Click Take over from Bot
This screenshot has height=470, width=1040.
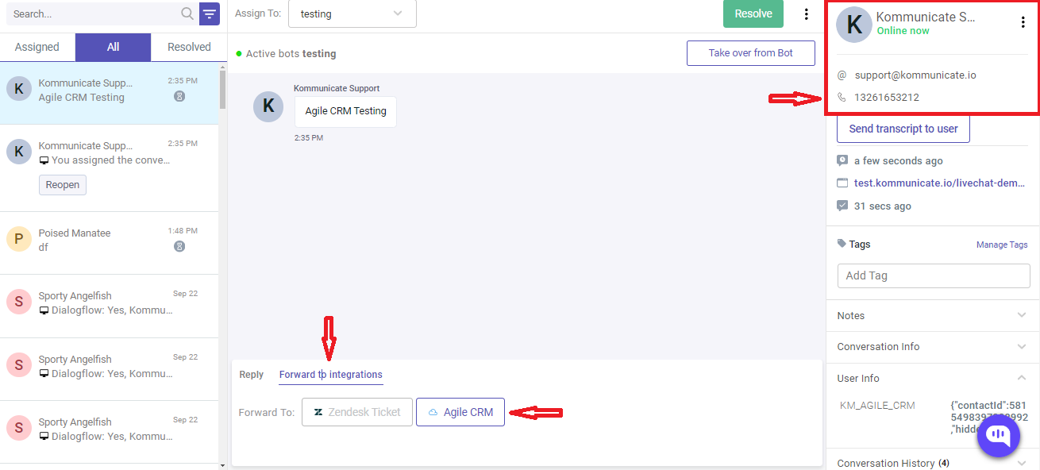tap(751, 53)
